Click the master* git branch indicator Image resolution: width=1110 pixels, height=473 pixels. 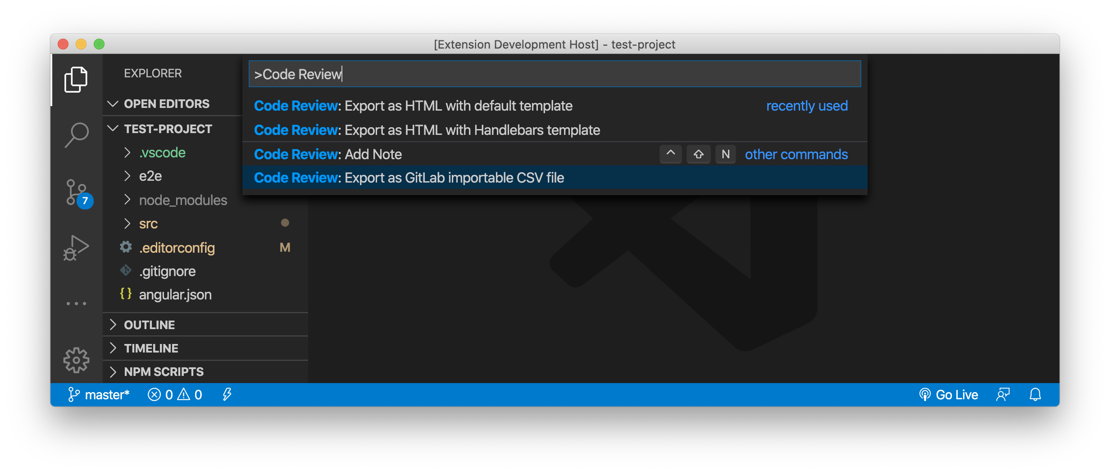coord(98,395)
